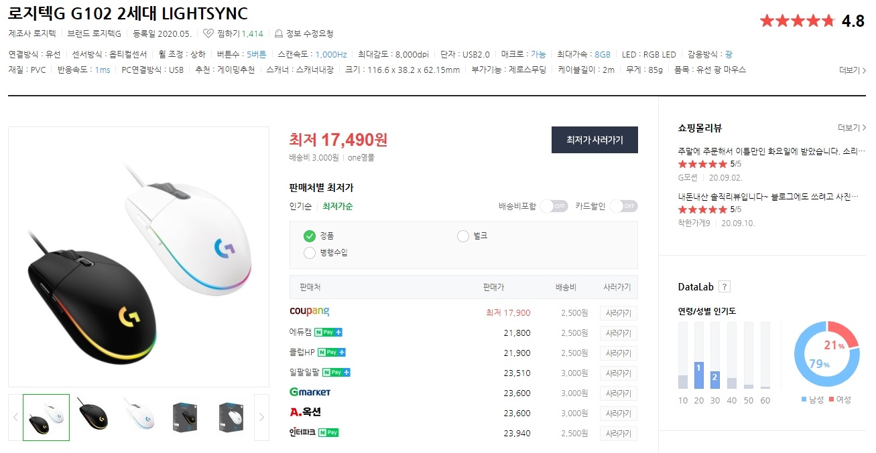Click the 매크로 가능 link

538,54
